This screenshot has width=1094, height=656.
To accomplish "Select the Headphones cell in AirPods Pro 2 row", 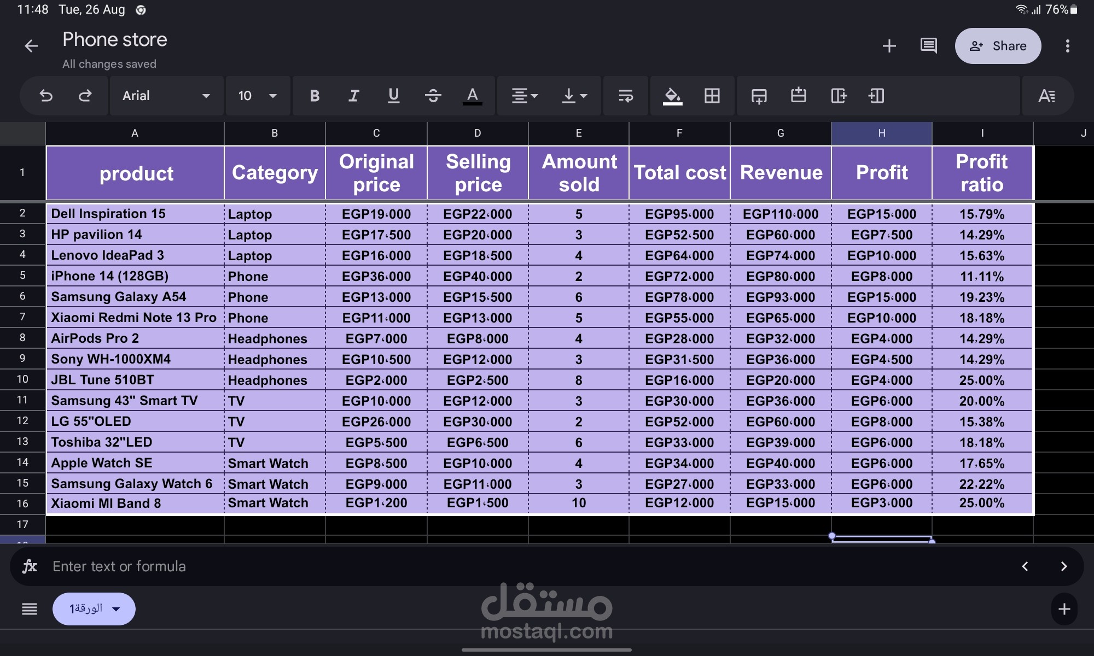I will [275, 338].
